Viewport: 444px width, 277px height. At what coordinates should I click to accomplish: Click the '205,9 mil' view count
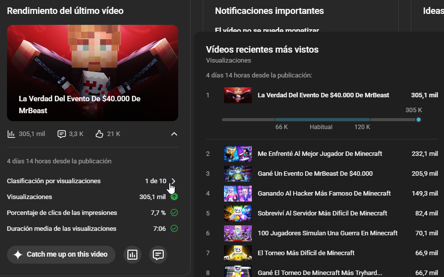425,173
